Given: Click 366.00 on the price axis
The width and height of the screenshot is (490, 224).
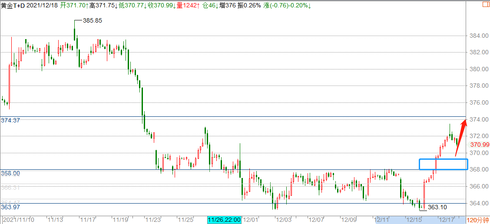Looking at the screenshot, I should (480, 187).
